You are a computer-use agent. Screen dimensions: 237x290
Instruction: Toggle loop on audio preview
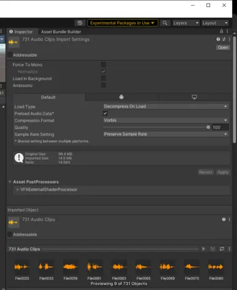[x=222, y=249]
